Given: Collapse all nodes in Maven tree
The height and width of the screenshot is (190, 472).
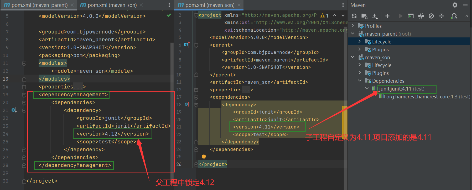Looking at the screenshot, I should (442, 16).
